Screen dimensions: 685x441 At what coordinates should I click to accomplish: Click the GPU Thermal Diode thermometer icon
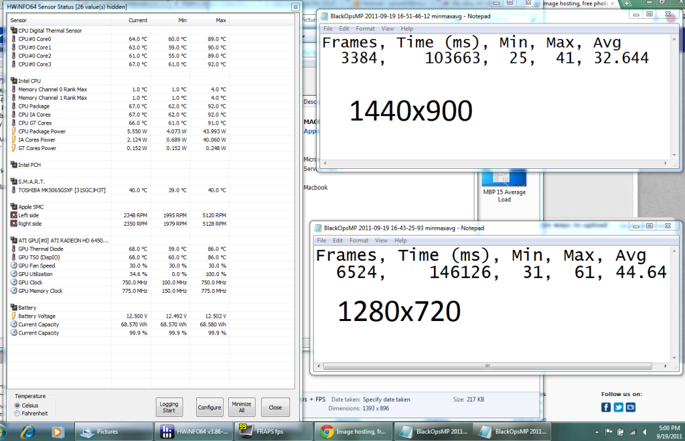(x=13, y=249)
